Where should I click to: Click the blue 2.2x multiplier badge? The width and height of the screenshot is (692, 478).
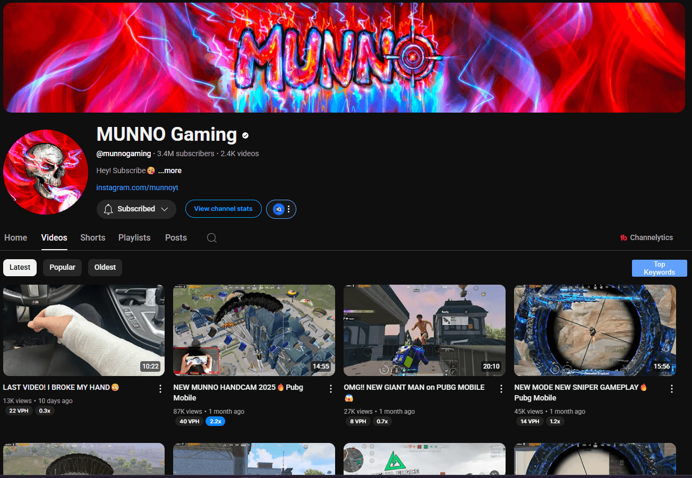tap(215, 421)
